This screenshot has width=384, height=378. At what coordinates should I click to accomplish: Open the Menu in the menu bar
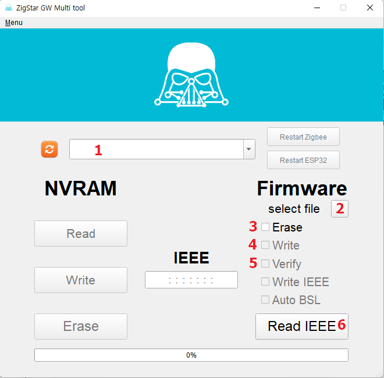14,23
